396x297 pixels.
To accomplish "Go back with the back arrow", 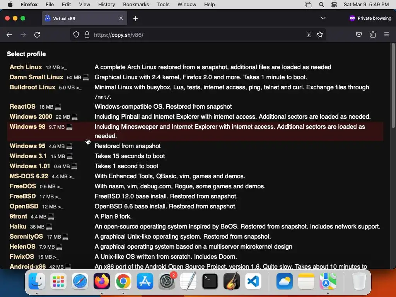I will [x=9, y=34].
